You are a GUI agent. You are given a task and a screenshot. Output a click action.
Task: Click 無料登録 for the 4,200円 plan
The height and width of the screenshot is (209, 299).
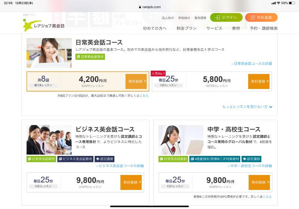click(x=136, y=82)
